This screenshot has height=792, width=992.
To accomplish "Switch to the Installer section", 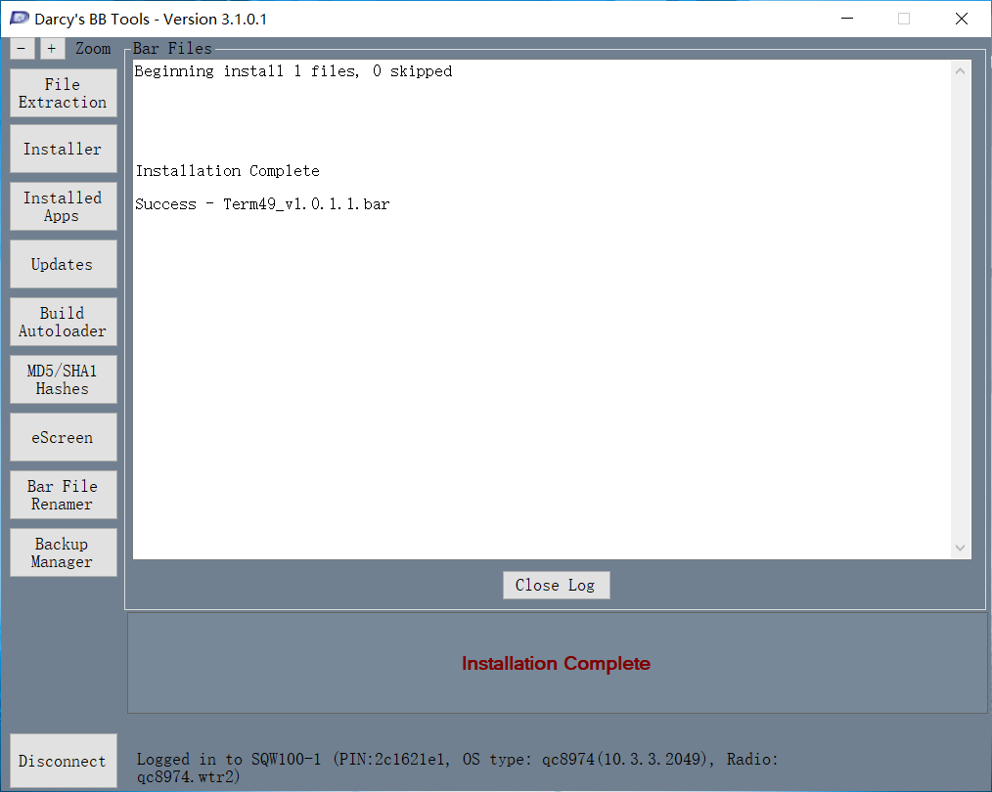I will click(x=63, y=149).
